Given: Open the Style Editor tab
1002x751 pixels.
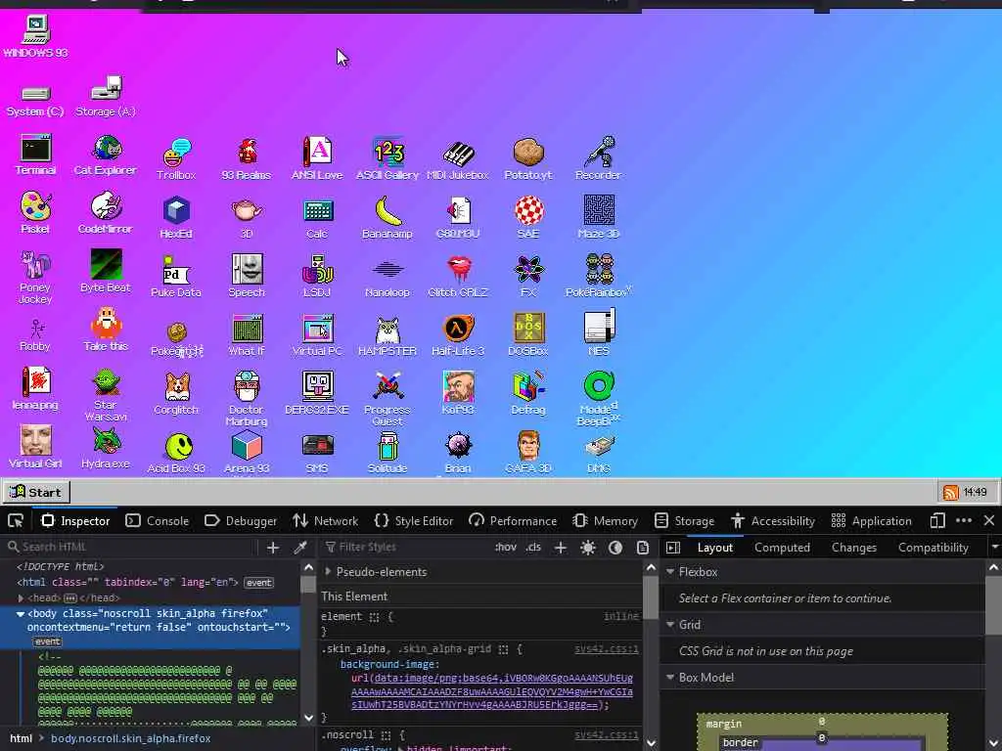Looking at the screenshot, I should tap(414, 521).
